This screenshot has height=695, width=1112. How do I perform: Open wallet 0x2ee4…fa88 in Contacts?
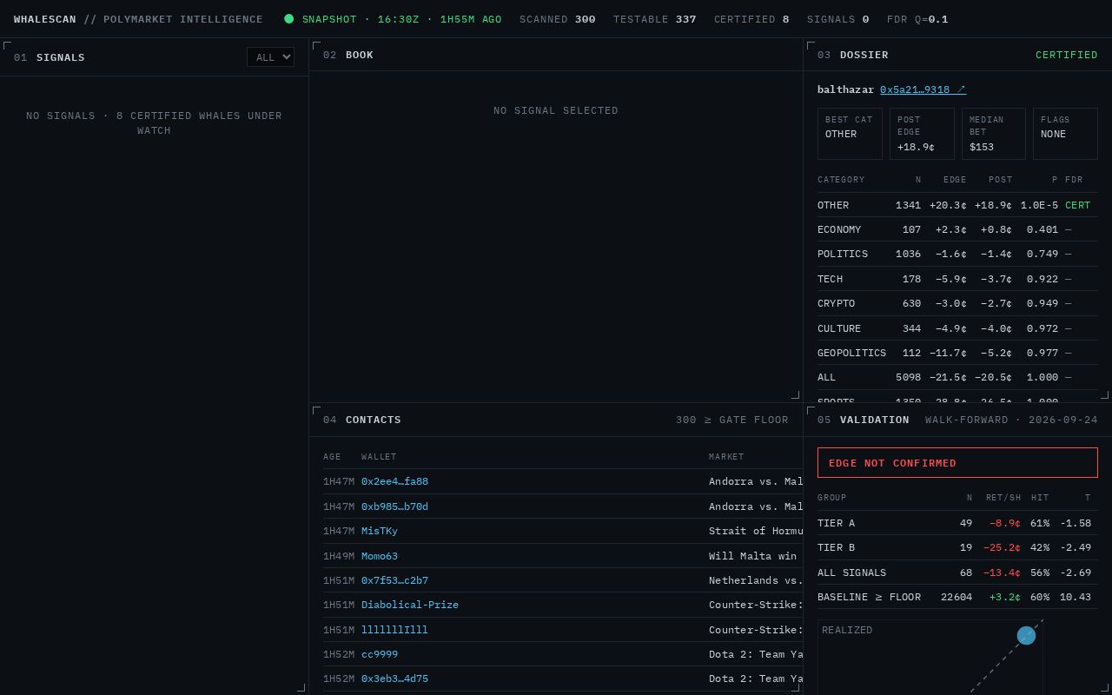pos(394,481)
